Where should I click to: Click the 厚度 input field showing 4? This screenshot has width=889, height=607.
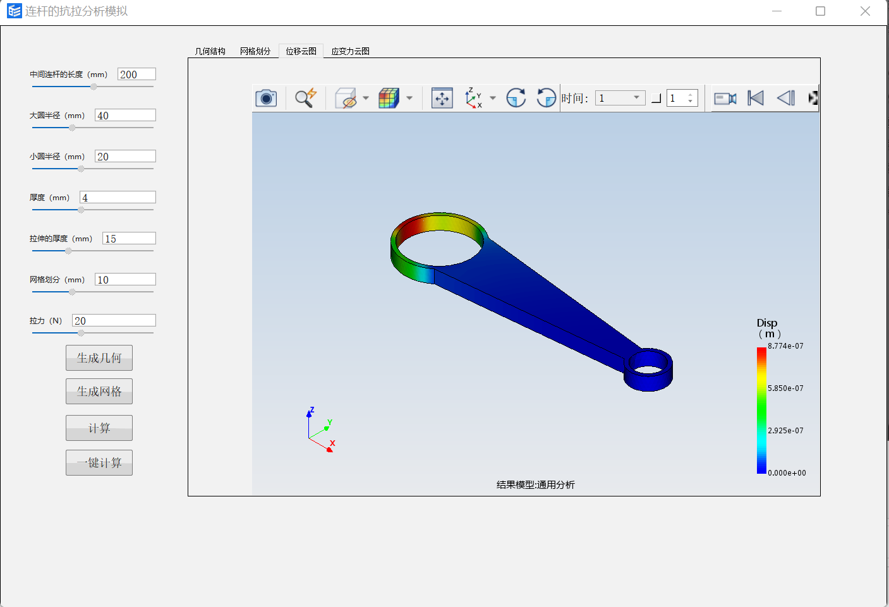point(118,198)
